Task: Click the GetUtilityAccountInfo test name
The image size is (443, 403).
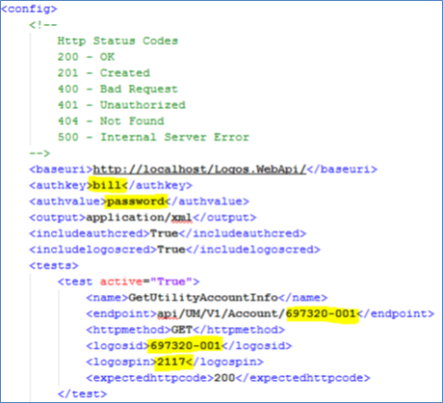Action: [203, 298]
